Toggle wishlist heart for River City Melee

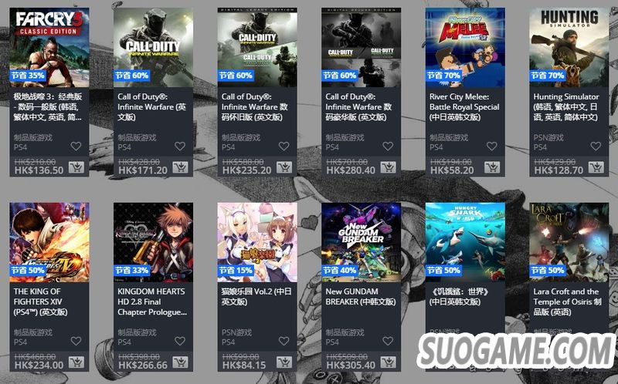point(492,146)
